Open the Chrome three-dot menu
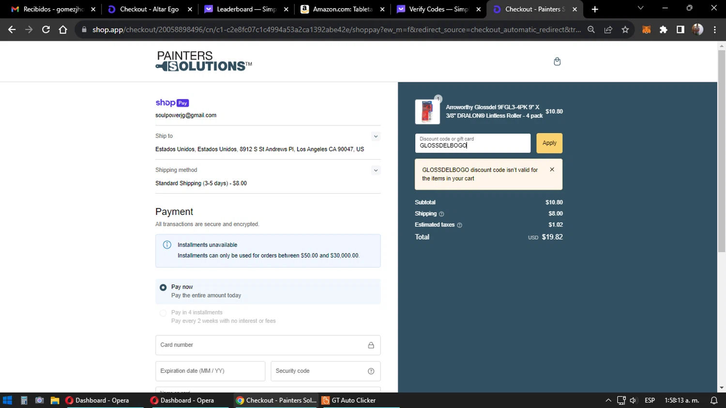This screenshot has height=408, width=726. click(715, 30)
